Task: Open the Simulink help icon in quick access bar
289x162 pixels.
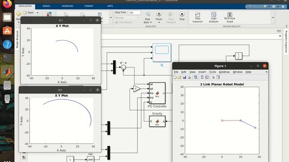Action: [x=274, y=6]
